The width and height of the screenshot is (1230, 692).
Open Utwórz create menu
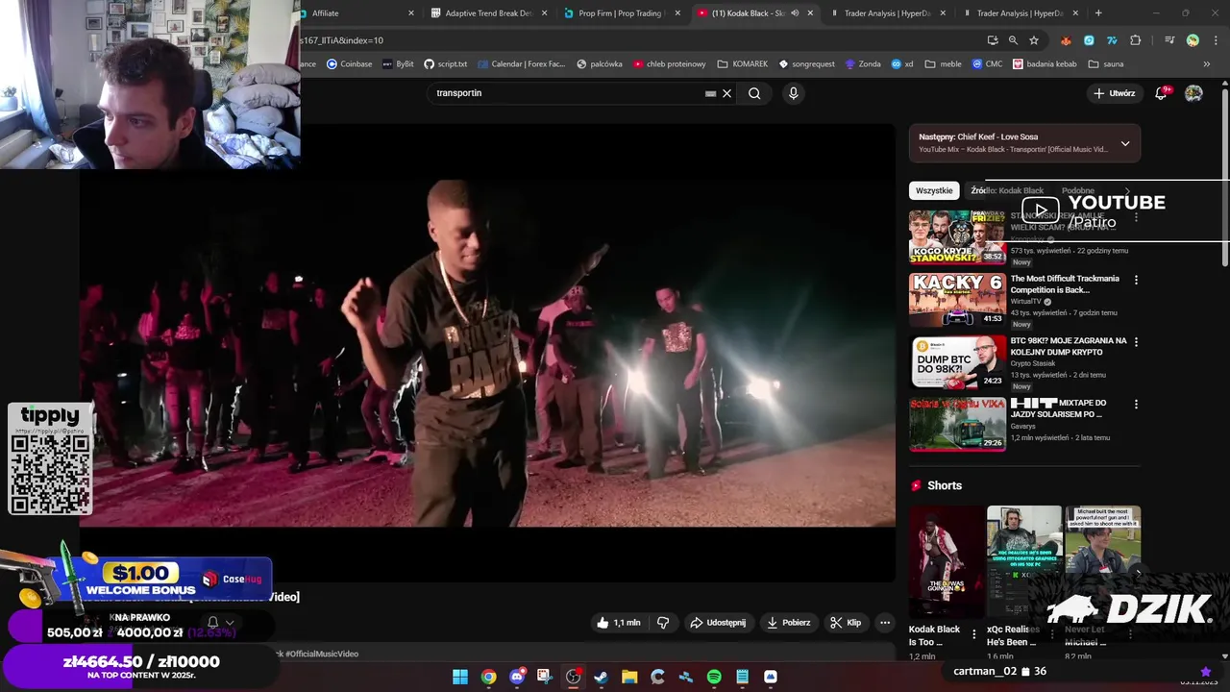click(x=1115, y=93)
